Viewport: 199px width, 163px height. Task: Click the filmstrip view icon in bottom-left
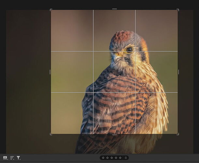[5, 158]
